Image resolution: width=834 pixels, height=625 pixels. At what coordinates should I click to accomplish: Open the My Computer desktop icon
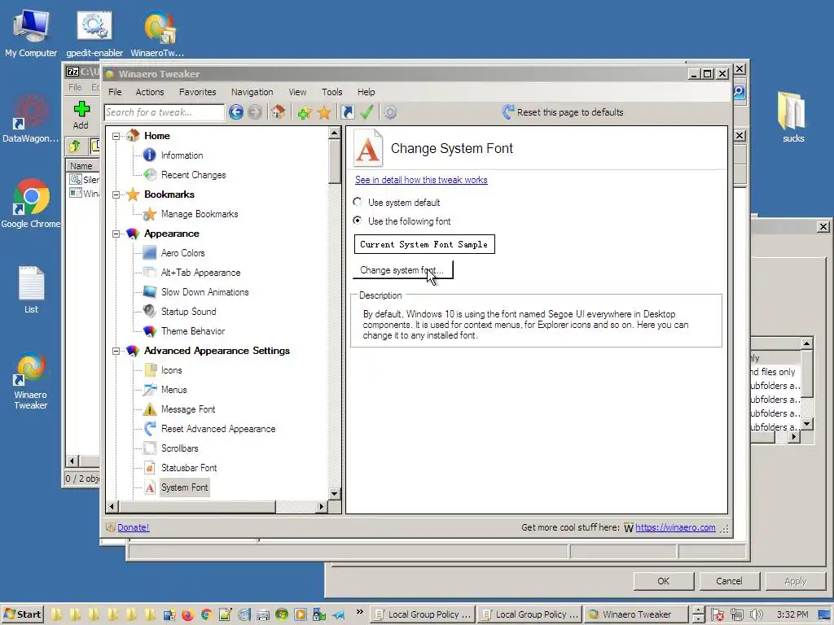coord(31,34)
